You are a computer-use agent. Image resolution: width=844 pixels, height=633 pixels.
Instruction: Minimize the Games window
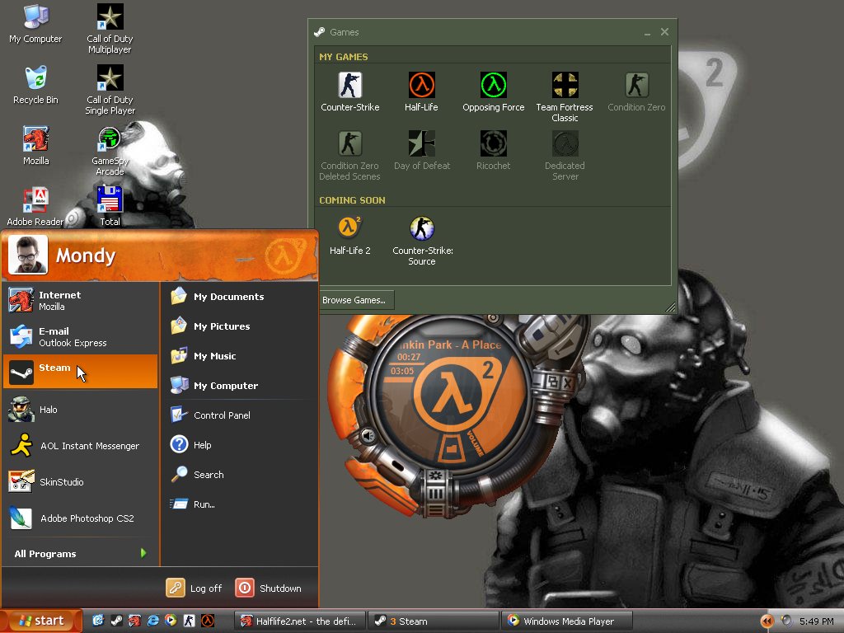pyautogui.click(x=647, y=33)
